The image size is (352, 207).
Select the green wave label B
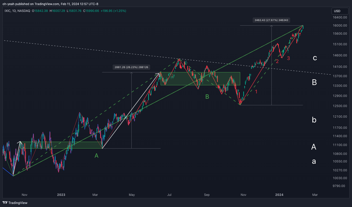click(x=207, y=97)
